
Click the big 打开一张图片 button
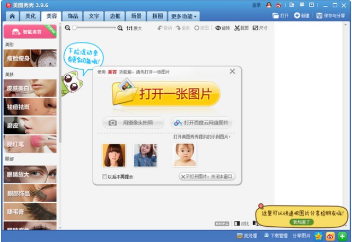[166, 94]
